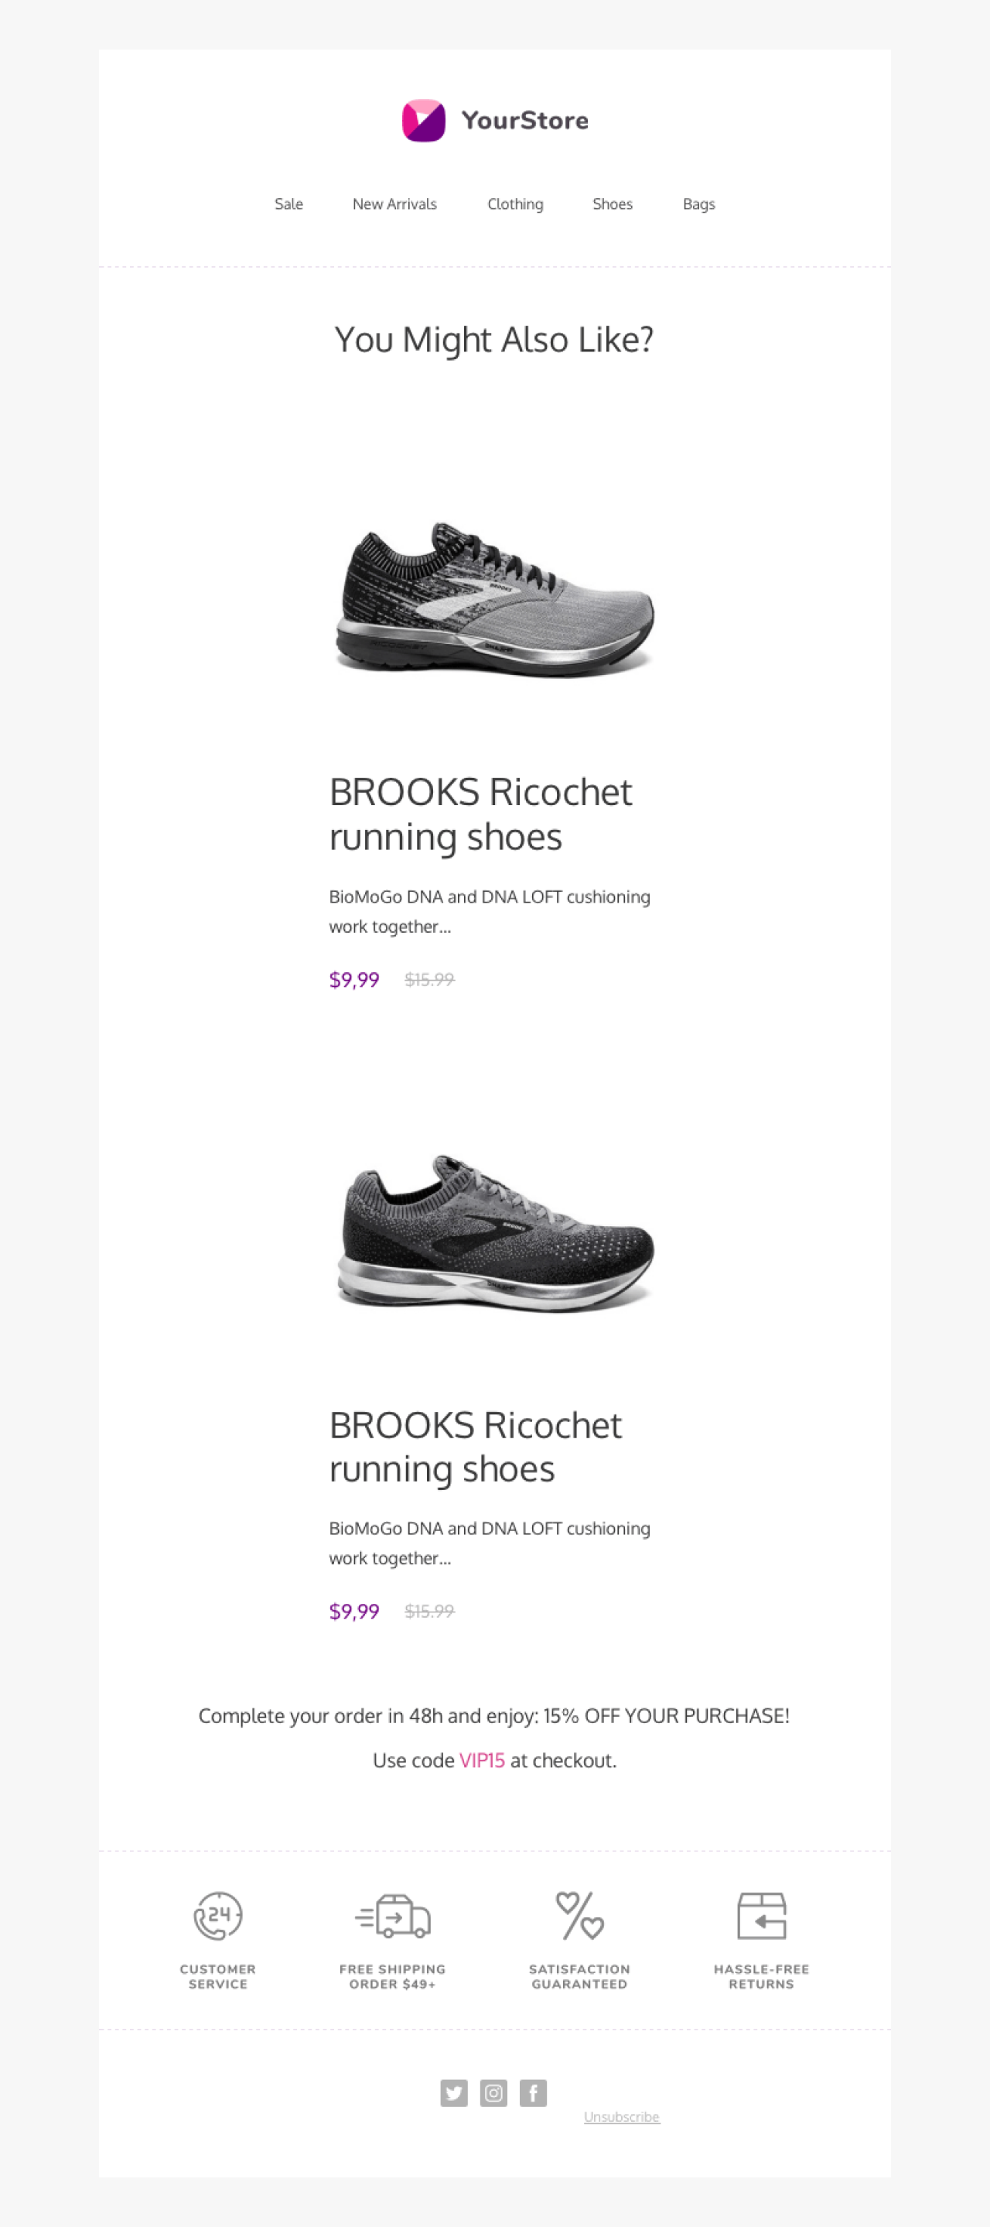This screenshot has width=990, height=2227.
Task: Click the VIP15 promo code
Action: point(482,1760)
